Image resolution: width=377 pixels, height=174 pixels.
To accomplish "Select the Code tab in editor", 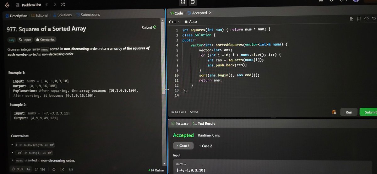I will point(176,13).
